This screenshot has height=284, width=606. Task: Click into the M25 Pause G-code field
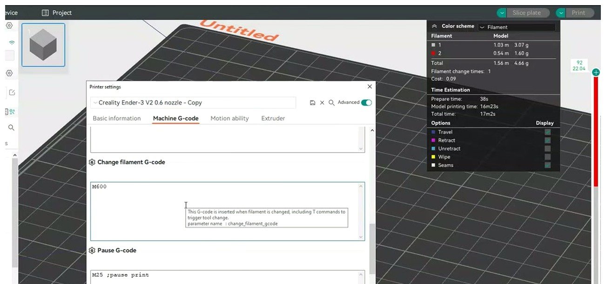point(228,277)
